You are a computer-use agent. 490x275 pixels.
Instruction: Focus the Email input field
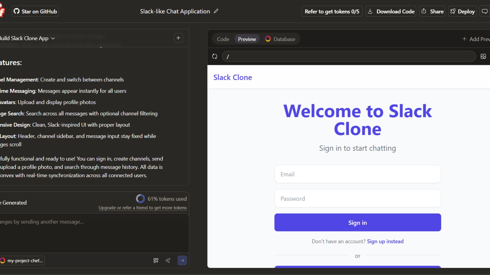pos(357,174)
